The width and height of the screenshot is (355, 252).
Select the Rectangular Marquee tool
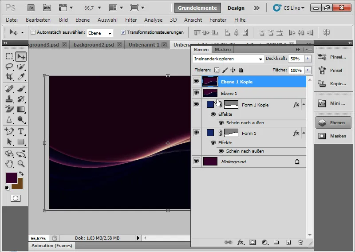pyautogui.click(x=9, y=56)
